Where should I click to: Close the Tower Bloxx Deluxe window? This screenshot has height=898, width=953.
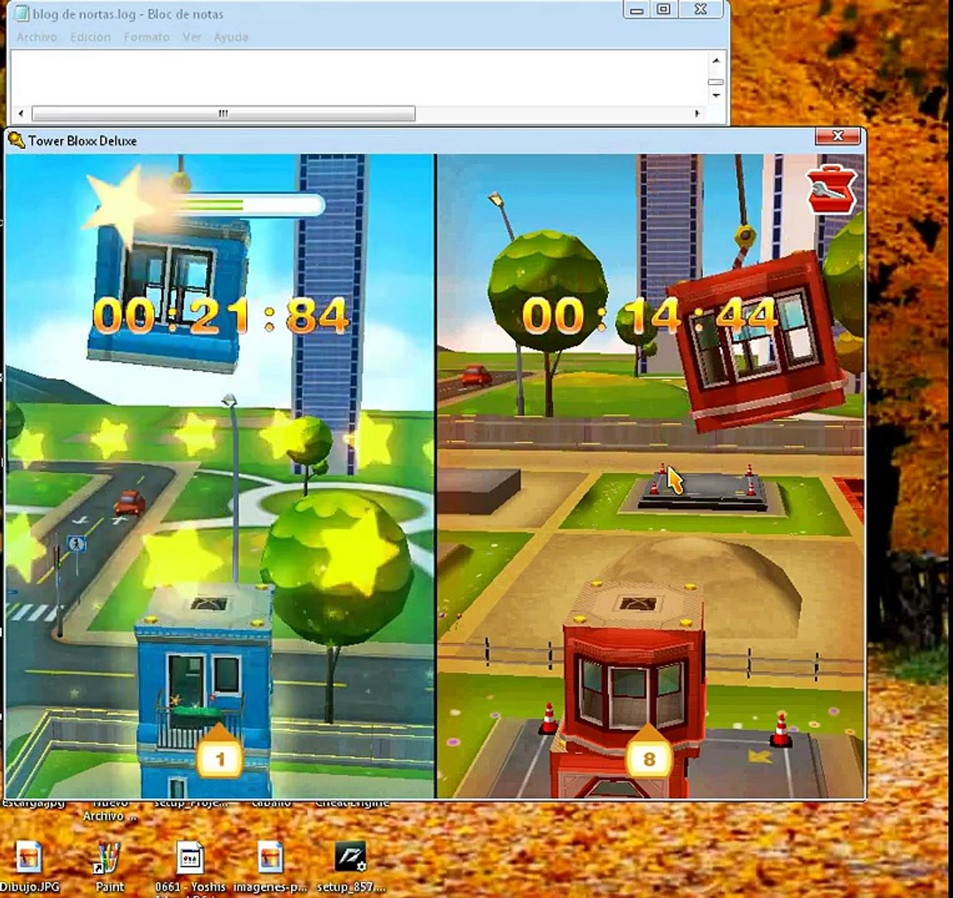pos(837,136)
